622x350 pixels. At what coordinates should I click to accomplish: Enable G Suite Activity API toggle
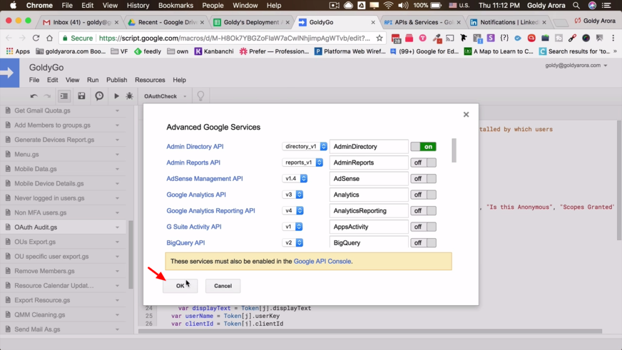pos(423,227)
